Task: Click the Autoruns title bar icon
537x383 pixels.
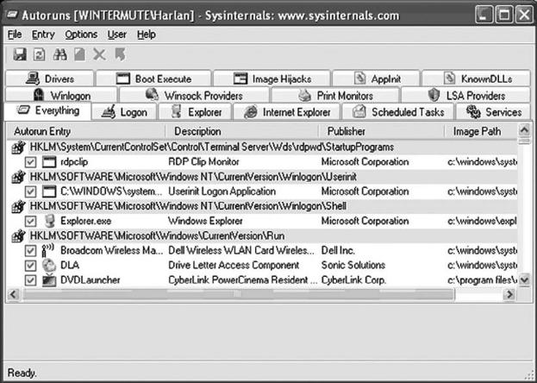Action: click(x=12, y=15)
